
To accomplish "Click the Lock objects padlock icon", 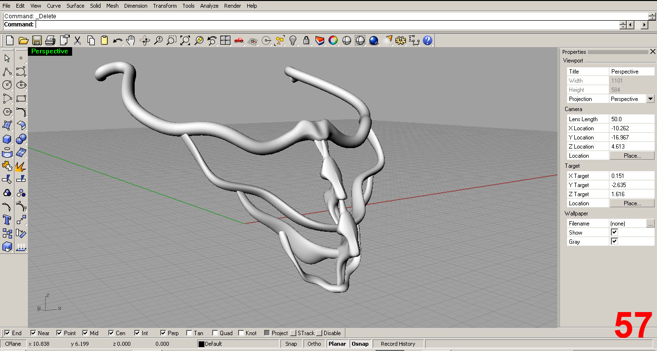I will (x=306, y=41).
